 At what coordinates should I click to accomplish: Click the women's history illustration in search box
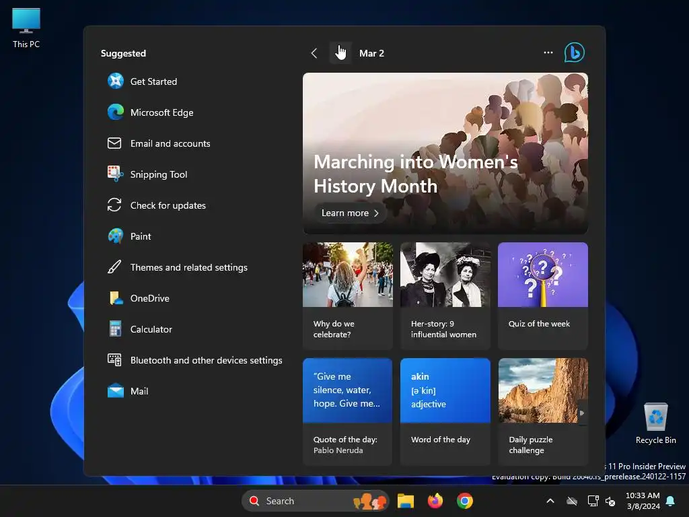pyautogui.click(x=369, y=501)
